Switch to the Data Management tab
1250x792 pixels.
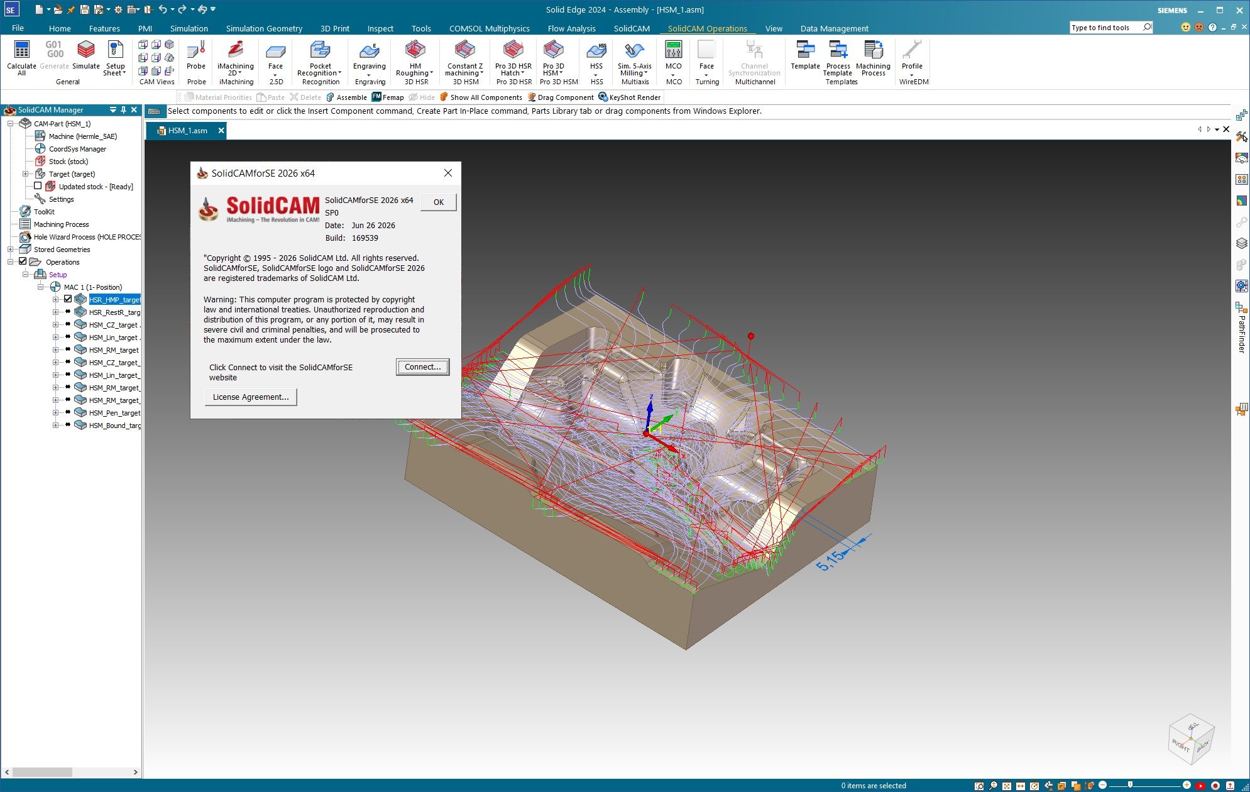point(834,28)
